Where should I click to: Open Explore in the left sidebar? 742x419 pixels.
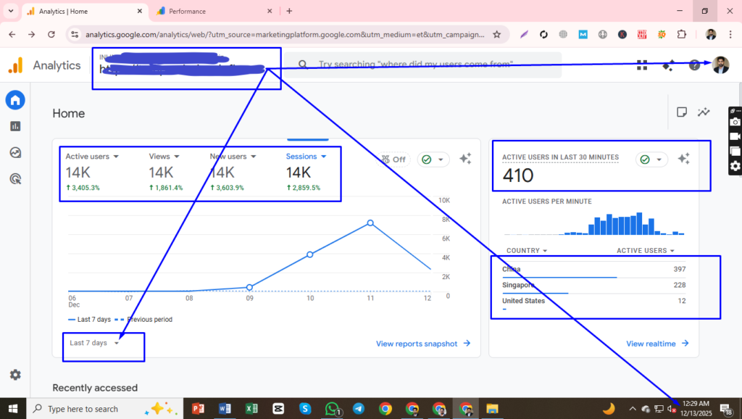coord(15,152)
